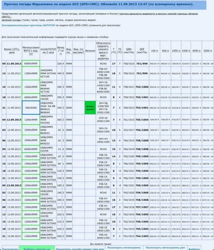The height and width of the screenshot is (250, 214).
Task: Click the '1000x9999' cell of 03 12.09.2013 row
Action: [31, 130]
